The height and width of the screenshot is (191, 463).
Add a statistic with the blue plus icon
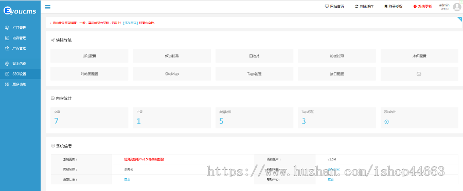(x=386, y=122)
